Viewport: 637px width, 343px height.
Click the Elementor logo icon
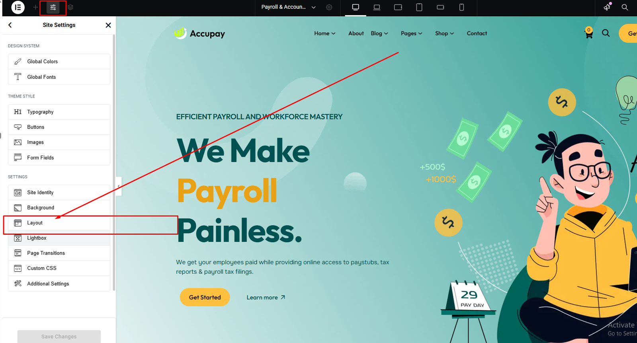pos(18,7)
